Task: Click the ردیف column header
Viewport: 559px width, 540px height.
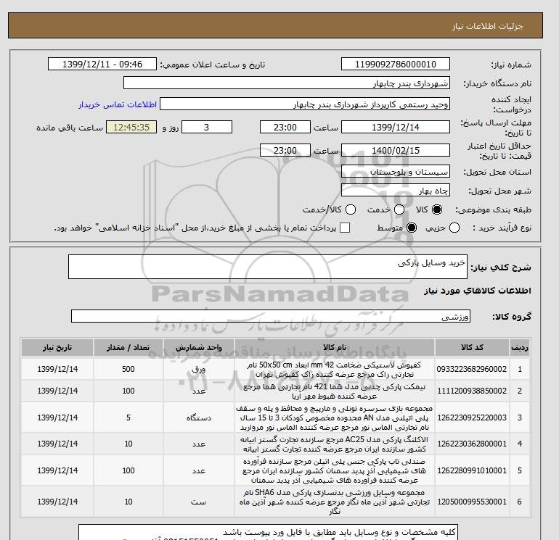Action: pos(519,348)
